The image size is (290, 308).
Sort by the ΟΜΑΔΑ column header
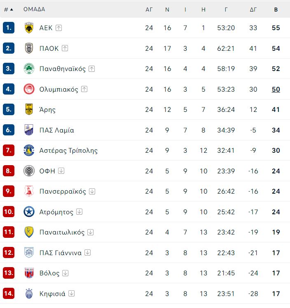point(34,9)
